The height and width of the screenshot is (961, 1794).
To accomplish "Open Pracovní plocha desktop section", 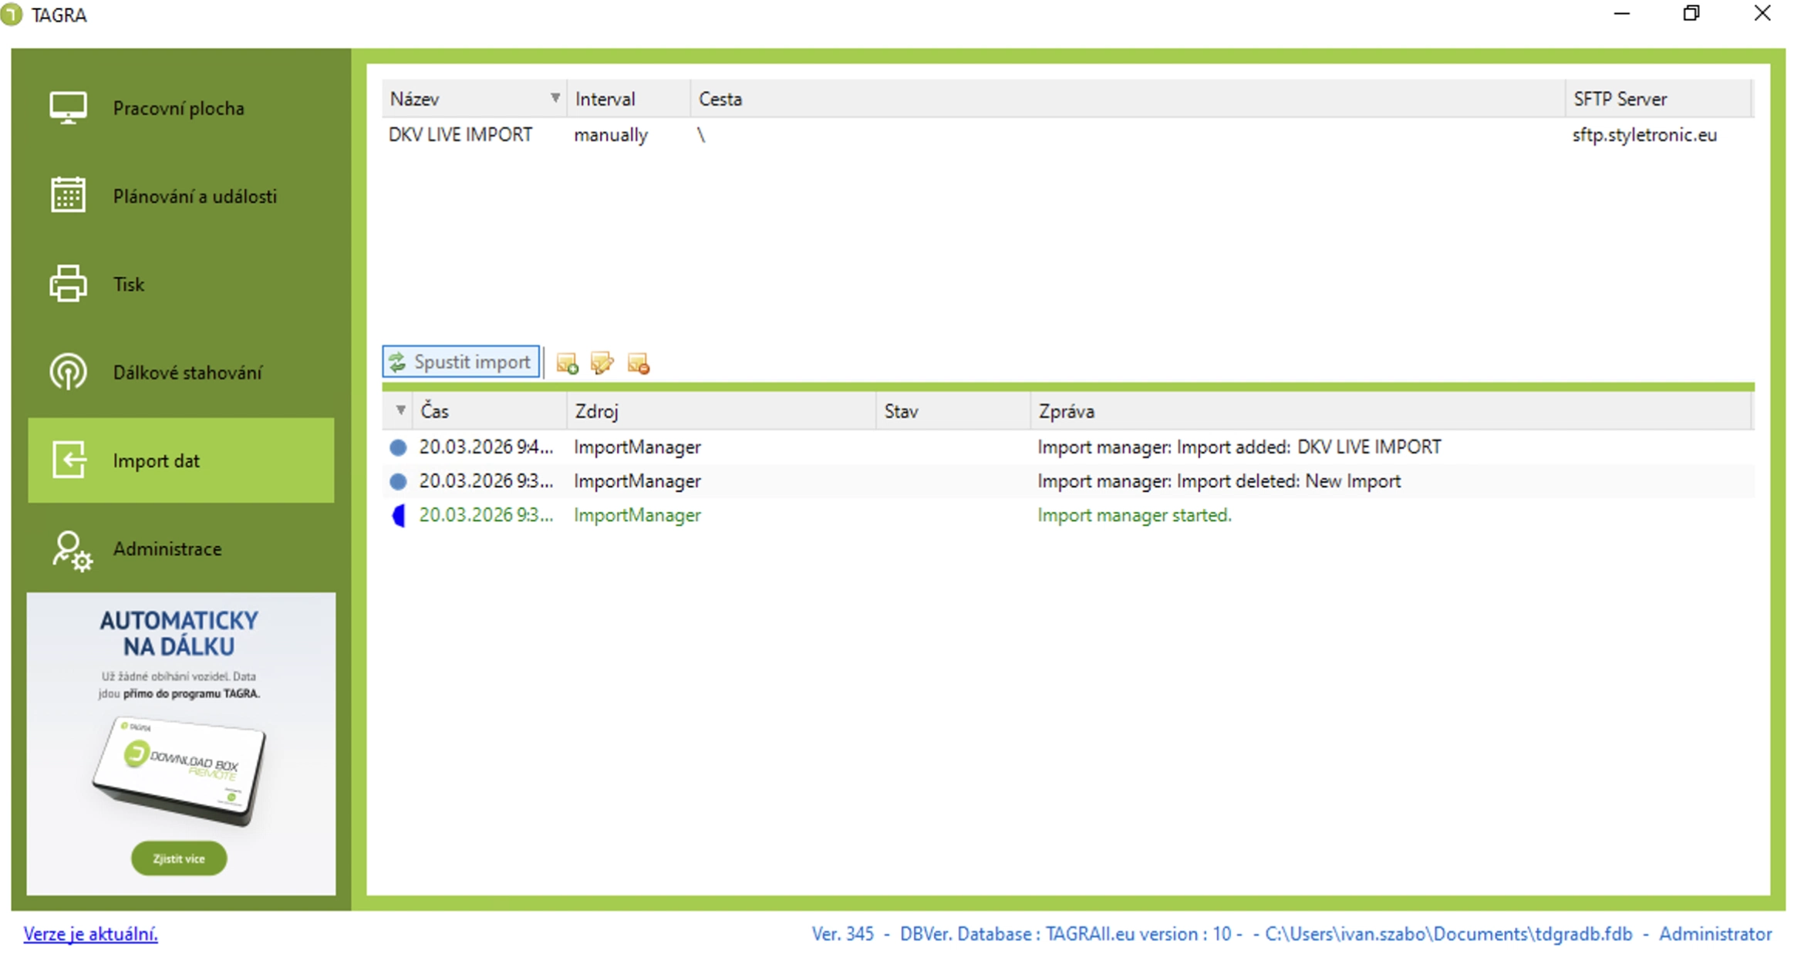I will 180,108.
